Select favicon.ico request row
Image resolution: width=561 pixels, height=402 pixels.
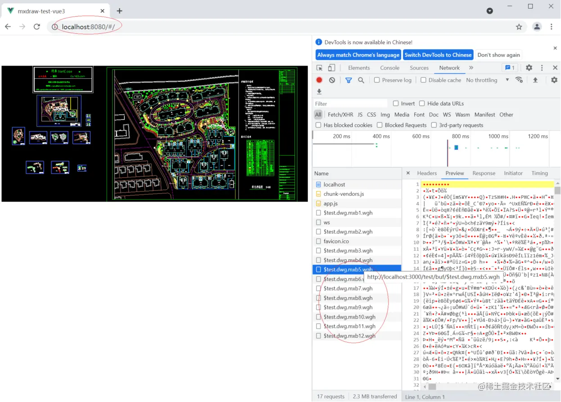click(x=357, y=241)
